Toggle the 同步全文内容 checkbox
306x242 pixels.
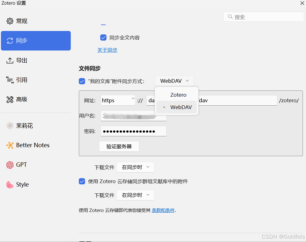click(103, 37)
